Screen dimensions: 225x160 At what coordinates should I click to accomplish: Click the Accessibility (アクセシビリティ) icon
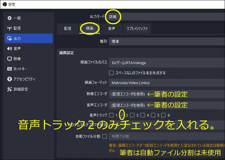pyautogui.click(x=10, y=79)
